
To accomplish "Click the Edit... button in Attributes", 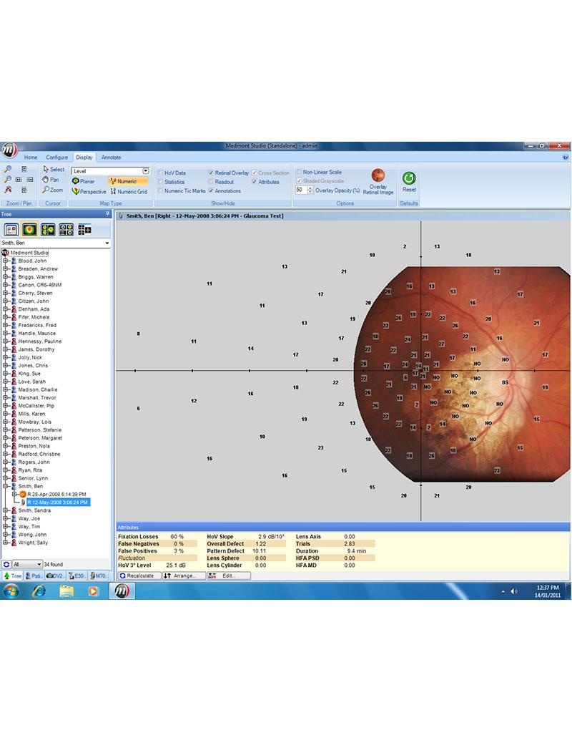I will pos(228,576).
